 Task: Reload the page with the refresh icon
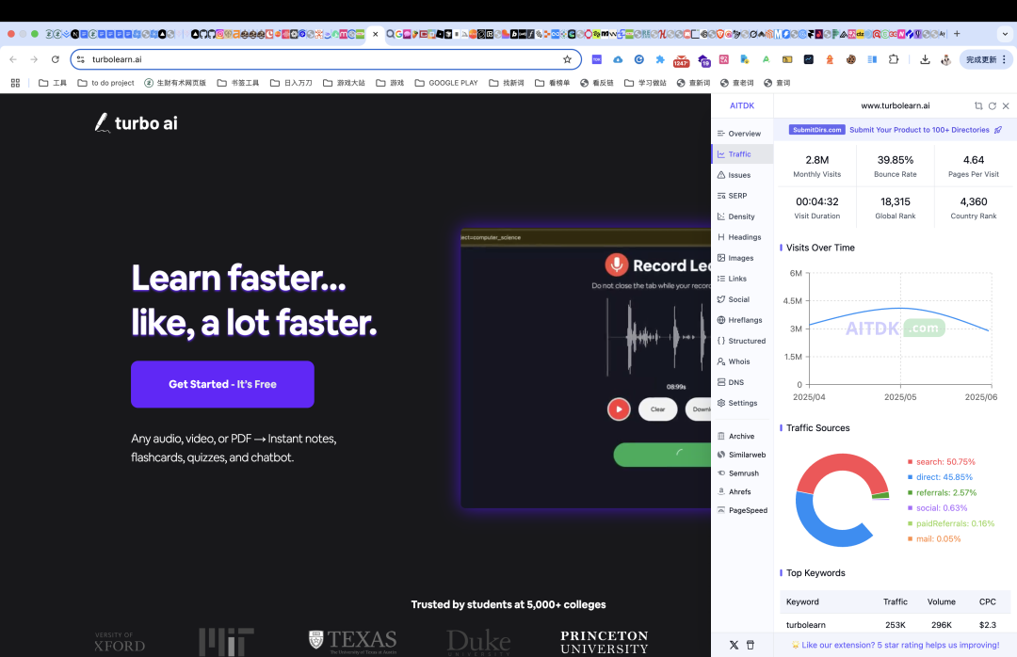pyautogui.click(x=56, y=59)
